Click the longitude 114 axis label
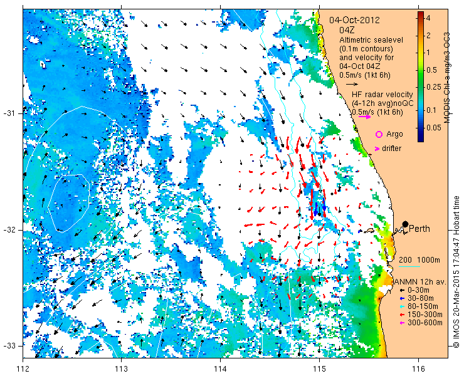This screenshot has width=464, height=376. point(221,368)
